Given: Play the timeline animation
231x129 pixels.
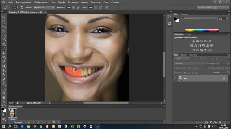Looking at the screenshot, I should click(39, 122).
